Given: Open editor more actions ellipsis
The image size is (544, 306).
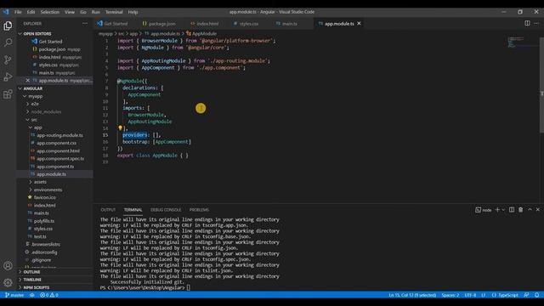Looking at the screenshot, I should [x=536, y=23].
